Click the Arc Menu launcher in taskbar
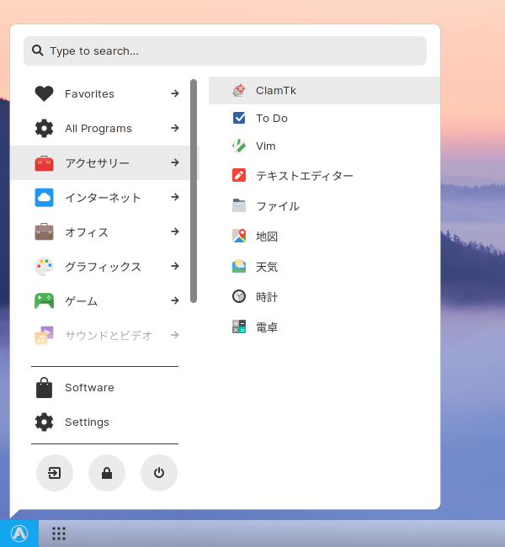 (19, 534)
